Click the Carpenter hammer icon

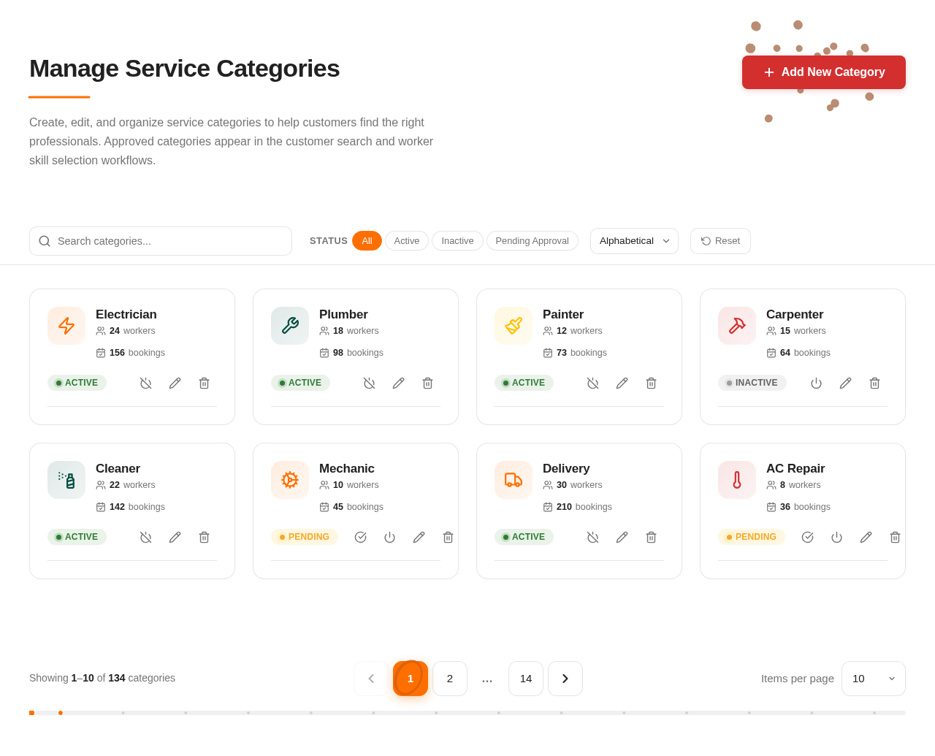click(x=737, y=326)
